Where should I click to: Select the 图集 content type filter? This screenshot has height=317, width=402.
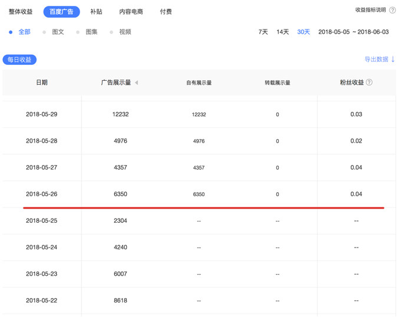pos(91,32)
